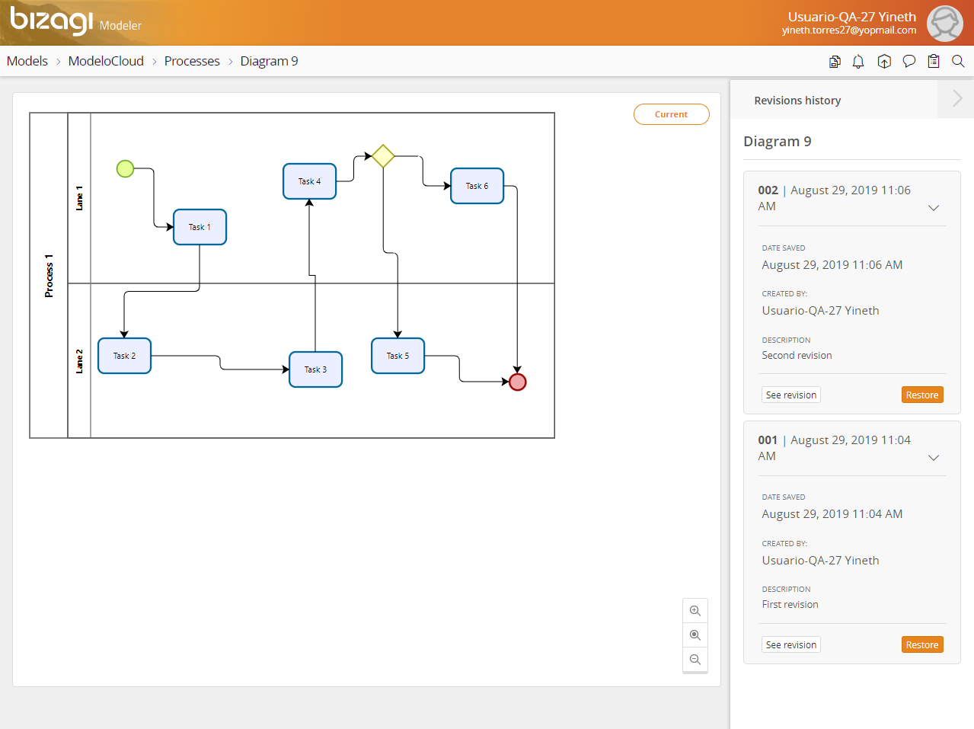This screenshot has height=729, width=974.
Task: Zoom in on the diagram
Action: pyautogui.click(x=695, y=611)
